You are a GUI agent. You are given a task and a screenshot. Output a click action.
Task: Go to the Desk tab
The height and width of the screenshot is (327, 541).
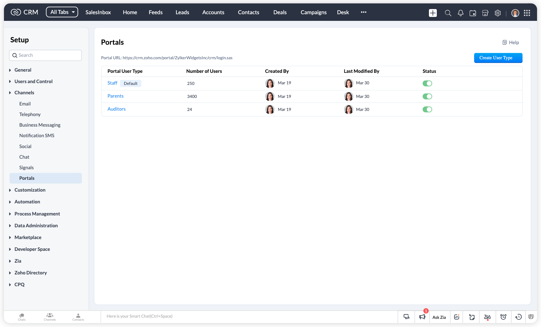[x=343, y=12]
